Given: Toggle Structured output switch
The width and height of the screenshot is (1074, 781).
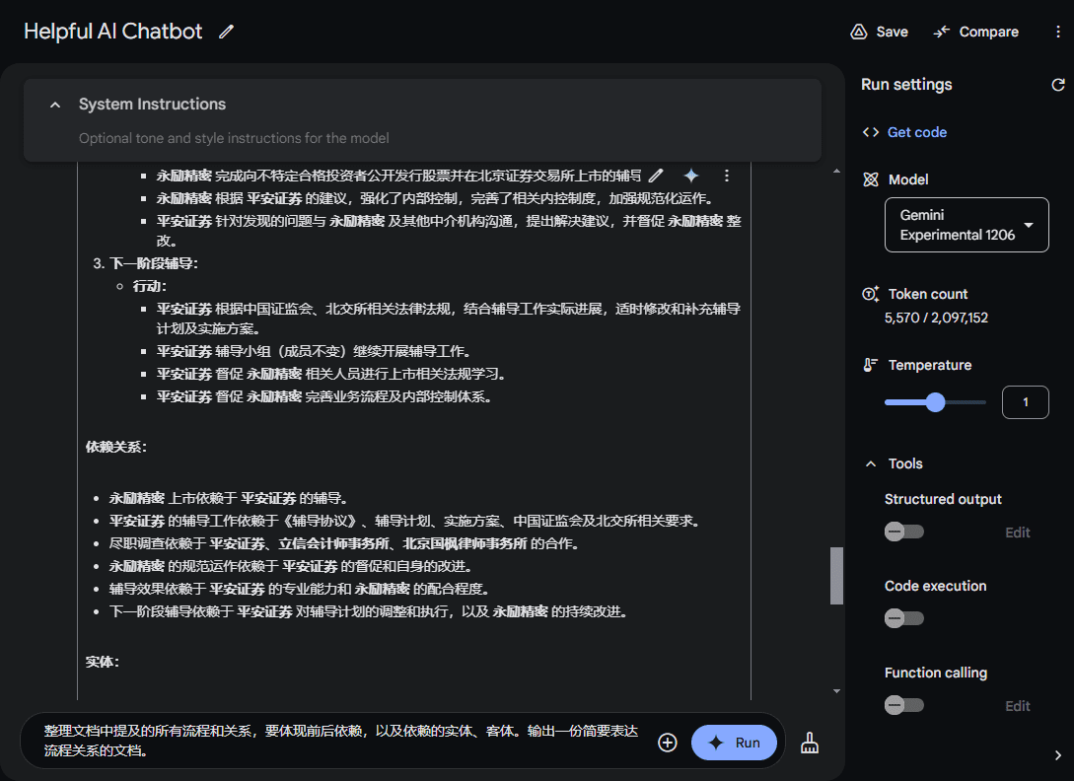Looking at the screenshot, I should click(903, 532).
